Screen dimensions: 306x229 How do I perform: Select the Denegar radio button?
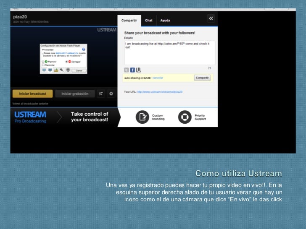(x=66, y=62)
